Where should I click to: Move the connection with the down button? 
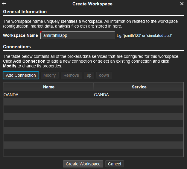[104, 75]
